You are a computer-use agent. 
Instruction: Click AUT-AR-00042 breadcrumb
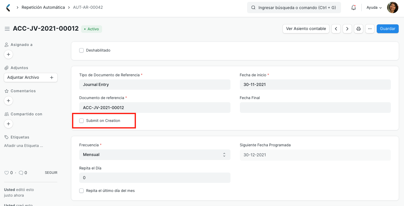point(88,8)
